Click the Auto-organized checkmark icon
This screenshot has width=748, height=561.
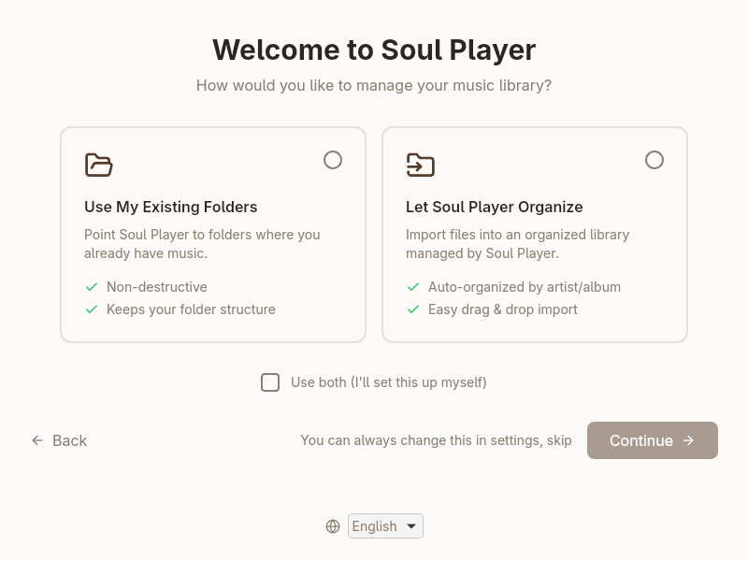point(413,287)
